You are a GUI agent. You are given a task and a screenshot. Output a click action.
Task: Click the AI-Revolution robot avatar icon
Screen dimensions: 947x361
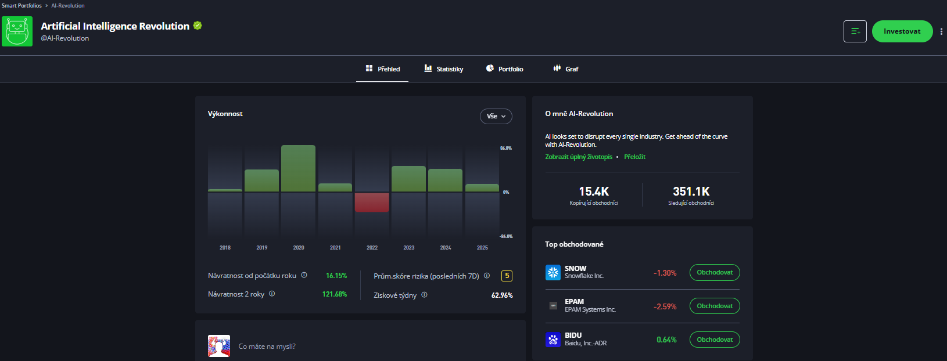(17, 31)
